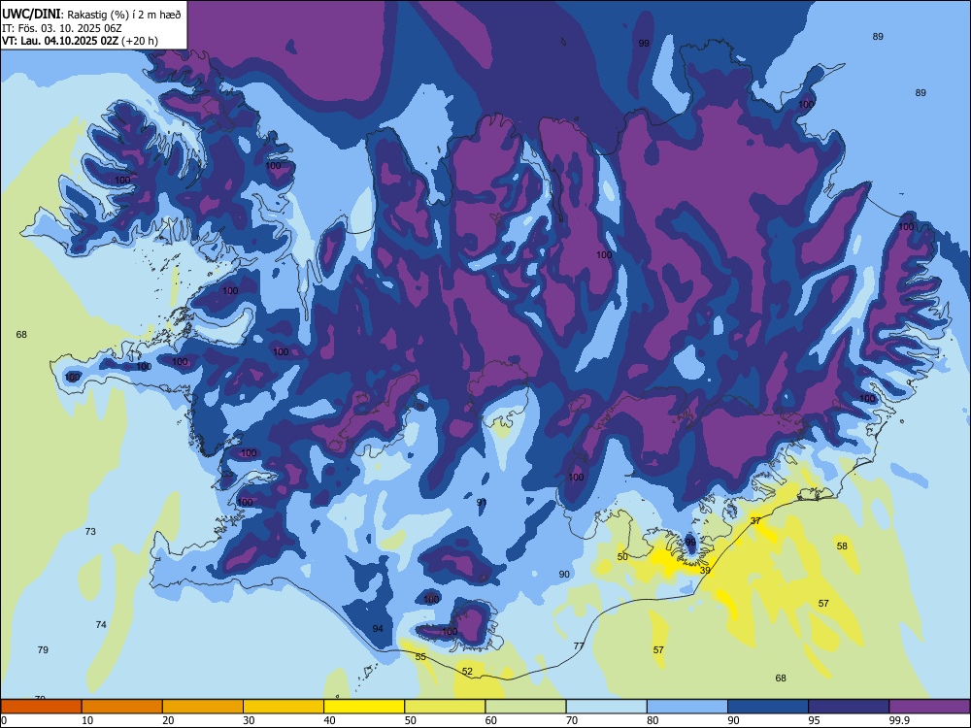Screen dimensions: 971x728
Task: Click the dark blue 90–95 legend swatch
Action: click(x=768, y=707)
